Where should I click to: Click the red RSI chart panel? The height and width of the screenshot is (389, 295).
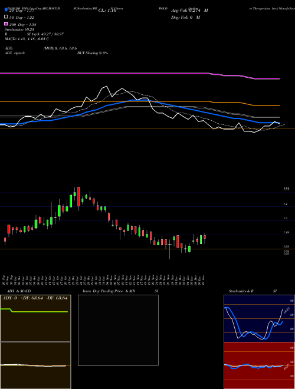(x=259, y=365)
